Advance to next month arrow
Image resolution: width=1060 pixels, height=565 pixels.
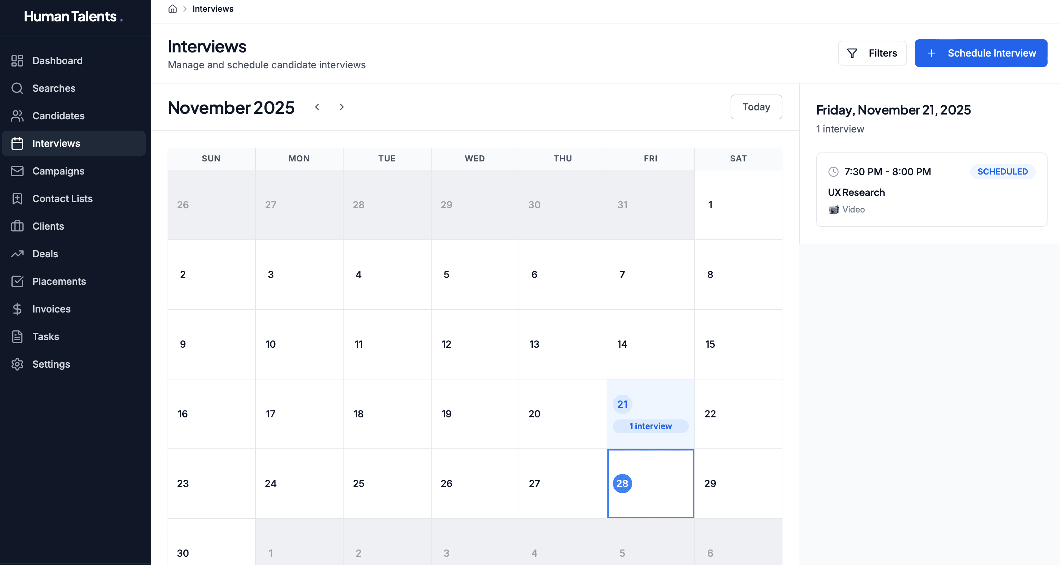341,107
